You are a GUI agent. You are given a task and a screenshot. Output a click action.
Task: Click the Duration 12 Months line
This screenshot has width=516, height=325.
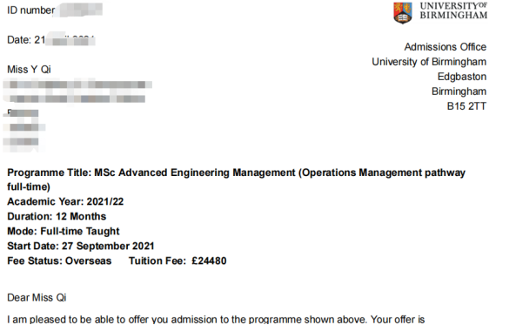point(57,216)
